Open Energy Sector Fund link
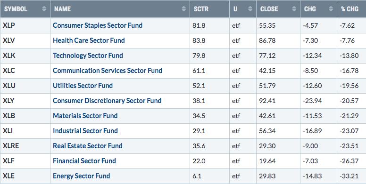This screenshot has width=366, height=184. coord(82,176)
